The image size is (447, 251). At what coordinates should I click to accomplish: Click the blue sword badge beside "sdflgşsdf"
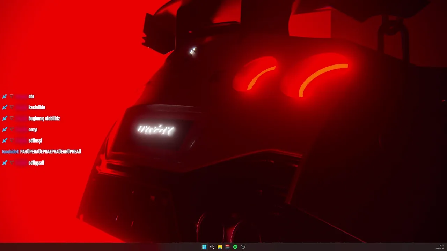[5, 163]
